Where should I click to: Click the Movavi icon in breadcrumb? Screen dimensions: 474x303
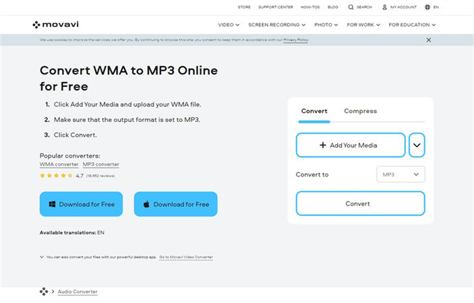tap(44, 292)
